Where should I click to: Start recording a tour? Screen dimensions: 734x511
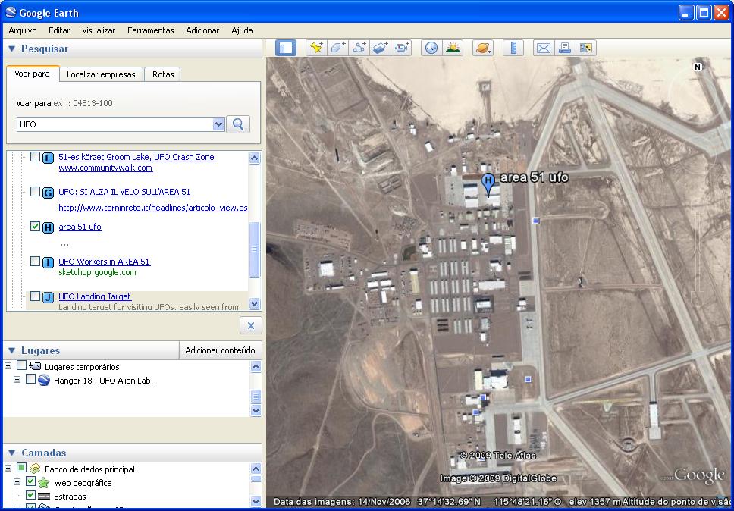coord(402,48)
